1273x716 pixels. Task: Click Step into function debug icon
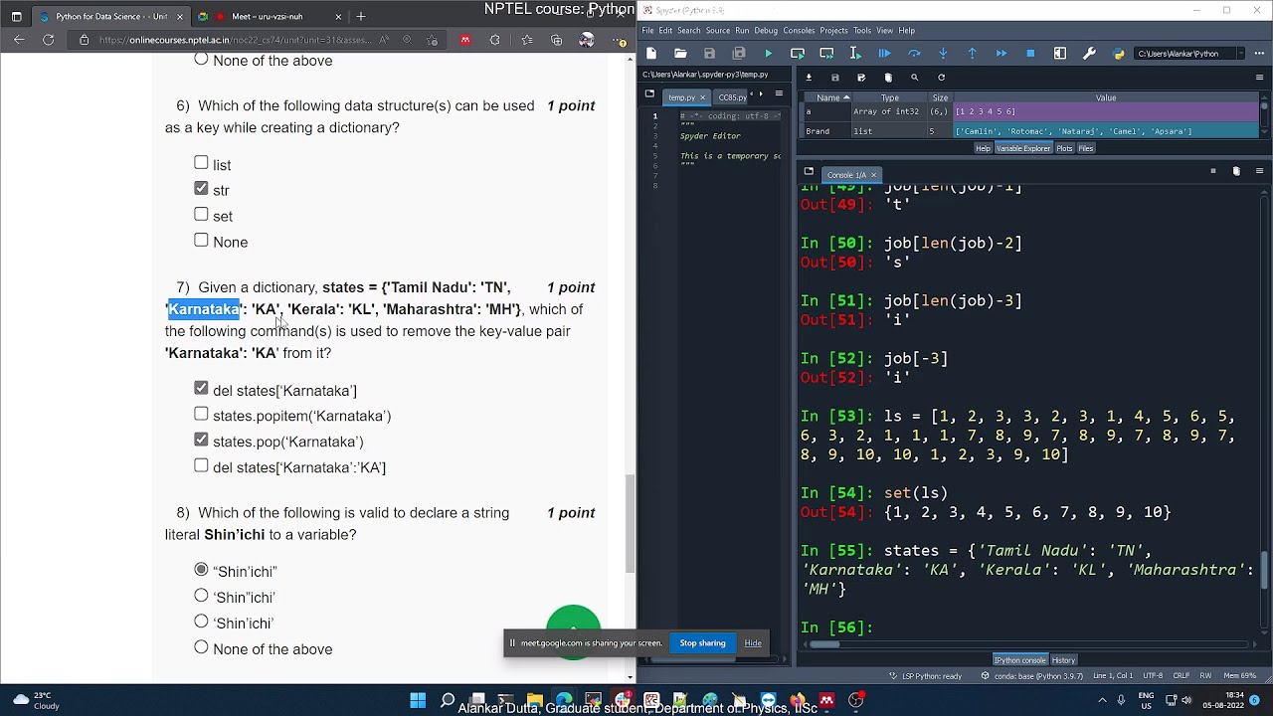[943, 54]
